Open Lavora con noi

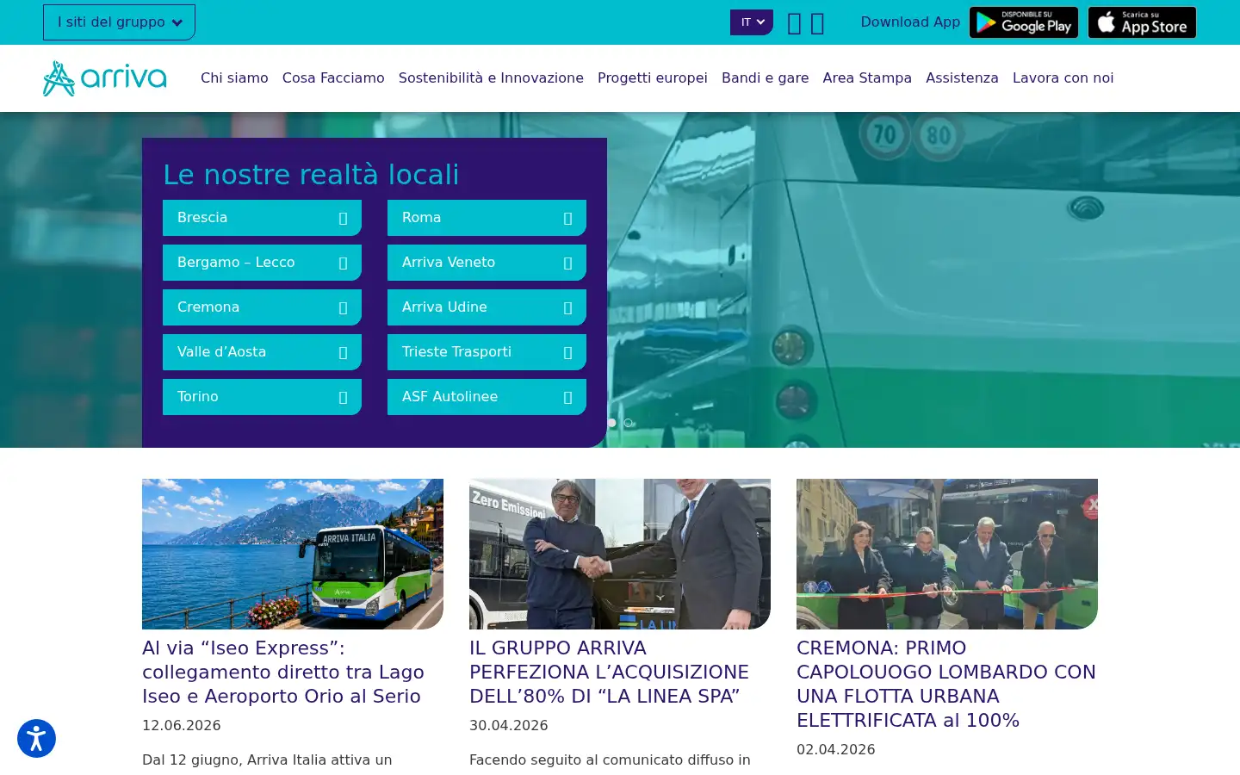(1063, 77)
